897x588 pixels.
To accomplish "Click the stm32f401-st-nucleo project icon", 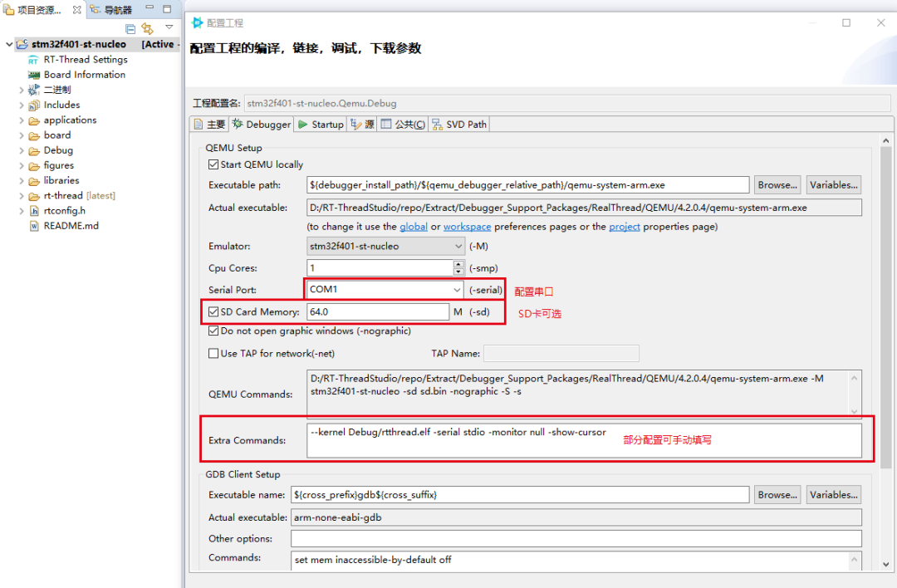I will click(x=22, y=45).
